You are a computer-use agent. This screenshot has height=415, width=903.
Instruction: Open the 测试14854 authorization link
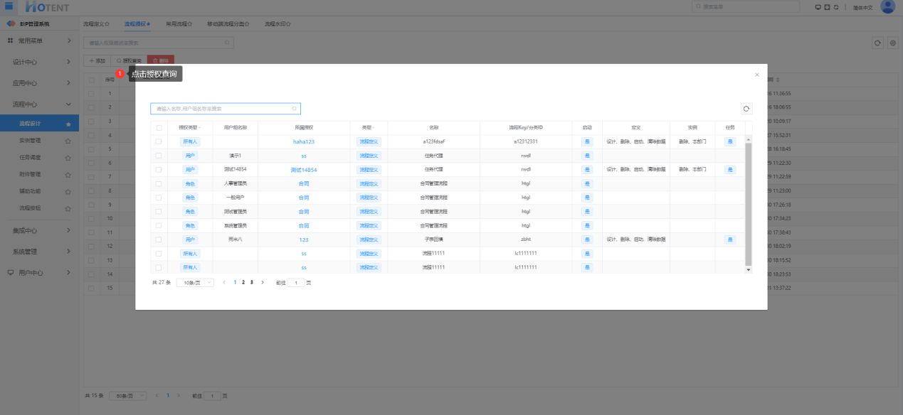(x=303, y=170)
